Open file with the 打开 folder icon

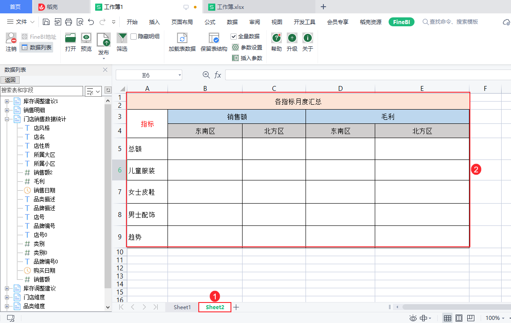[x=71, y=38]
